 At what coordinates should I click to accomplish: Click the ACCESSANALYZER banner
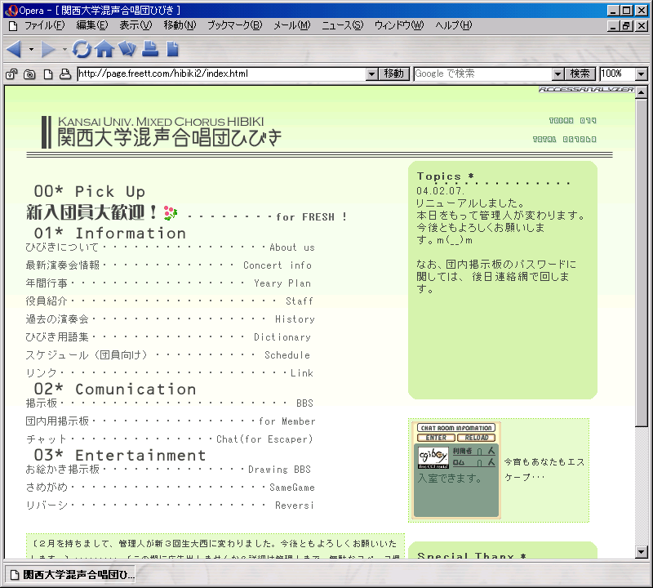point(586,90)
